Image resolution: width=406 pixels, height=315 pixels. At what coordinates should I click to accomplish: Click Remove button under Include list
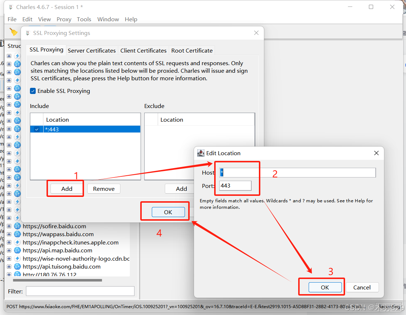pyautogui.click(x=104, y=189)
